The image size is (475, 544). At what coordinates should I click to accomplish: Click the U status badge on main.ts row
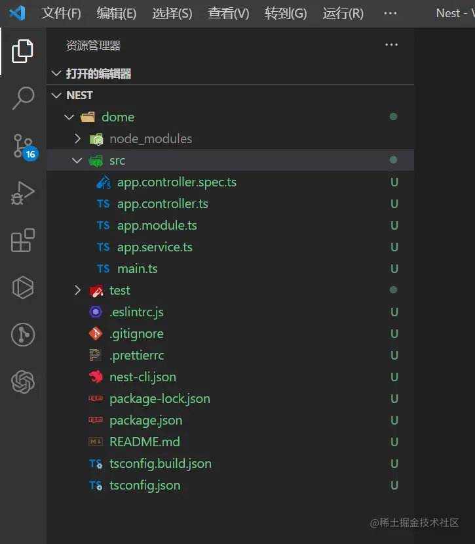pyautogui.click(x=394, y=269)
